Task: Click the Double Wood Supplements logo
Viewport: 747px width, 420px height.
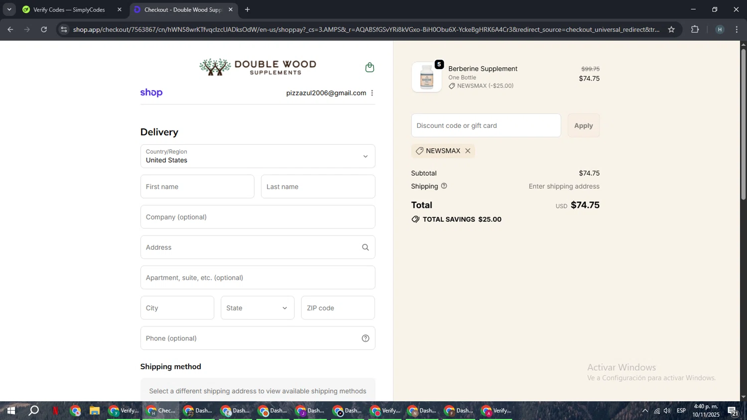Action: point(257,67)
